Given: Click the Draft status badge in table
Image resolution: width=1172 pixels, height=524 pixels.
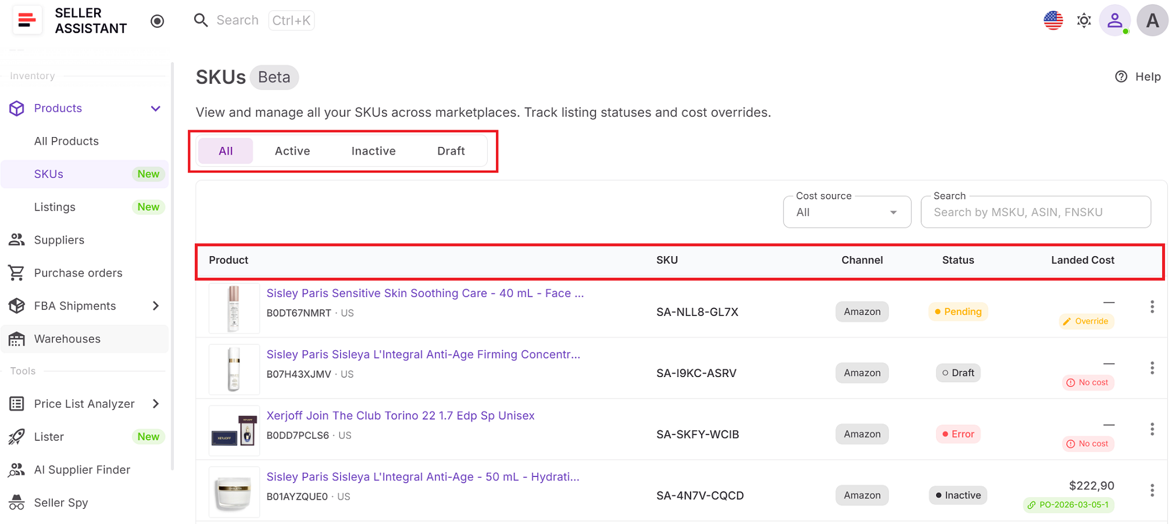Looking at the screenshot, I should tap(957, 372).
